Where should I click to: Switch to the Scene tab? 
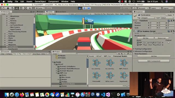(x=40, y=12)
